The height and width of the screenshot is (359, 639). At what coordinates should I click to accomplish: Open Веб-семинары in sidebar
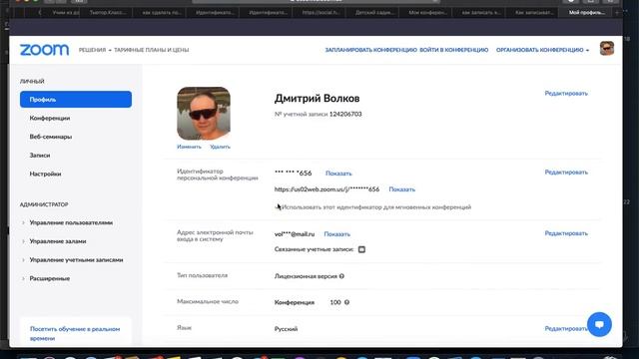coord(51,137)
